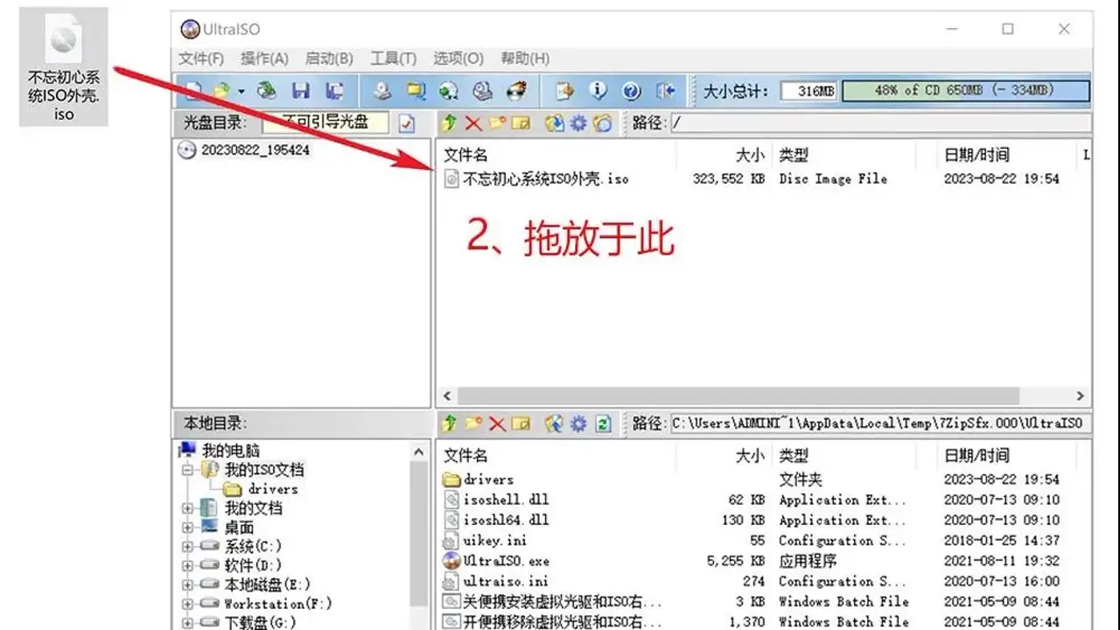This screenshot has height=630, width=1120.
Task: Save the image with the floppy disk icon
Action: [x=301, y=90]
